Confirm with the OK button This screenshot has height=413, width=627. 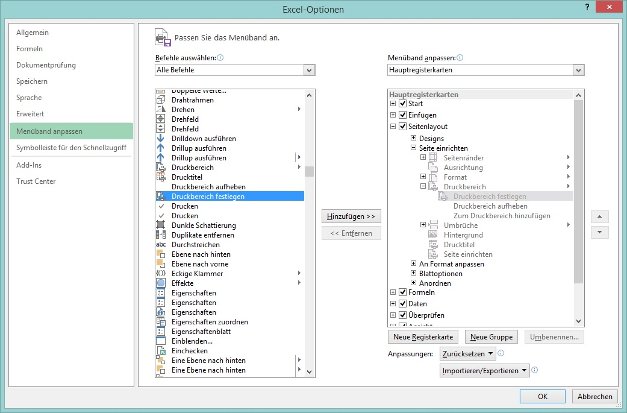click(543, 397)
